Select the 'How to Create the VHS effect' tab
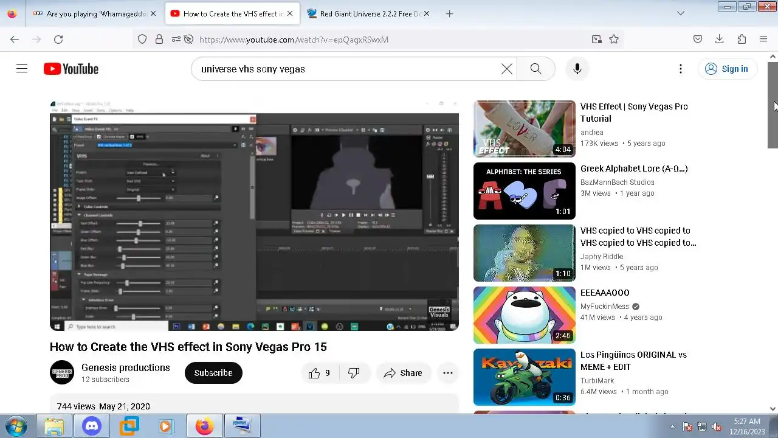 pos(233,13)
